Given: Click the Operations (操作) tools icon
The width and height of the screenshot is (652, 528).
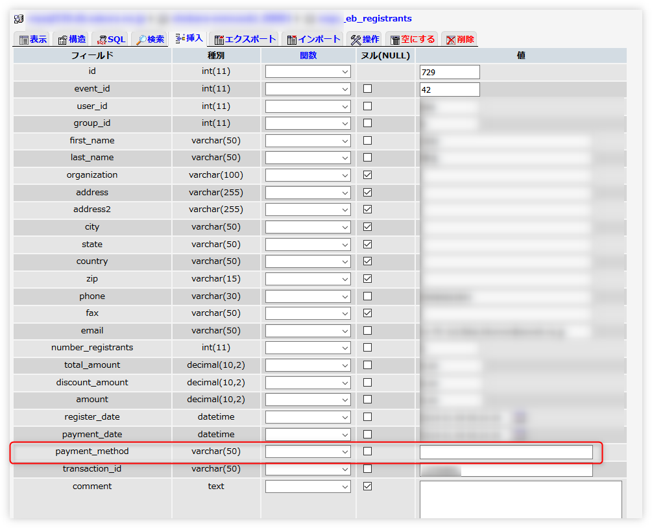Looking at the screenshot, I should tap(356, 40).
